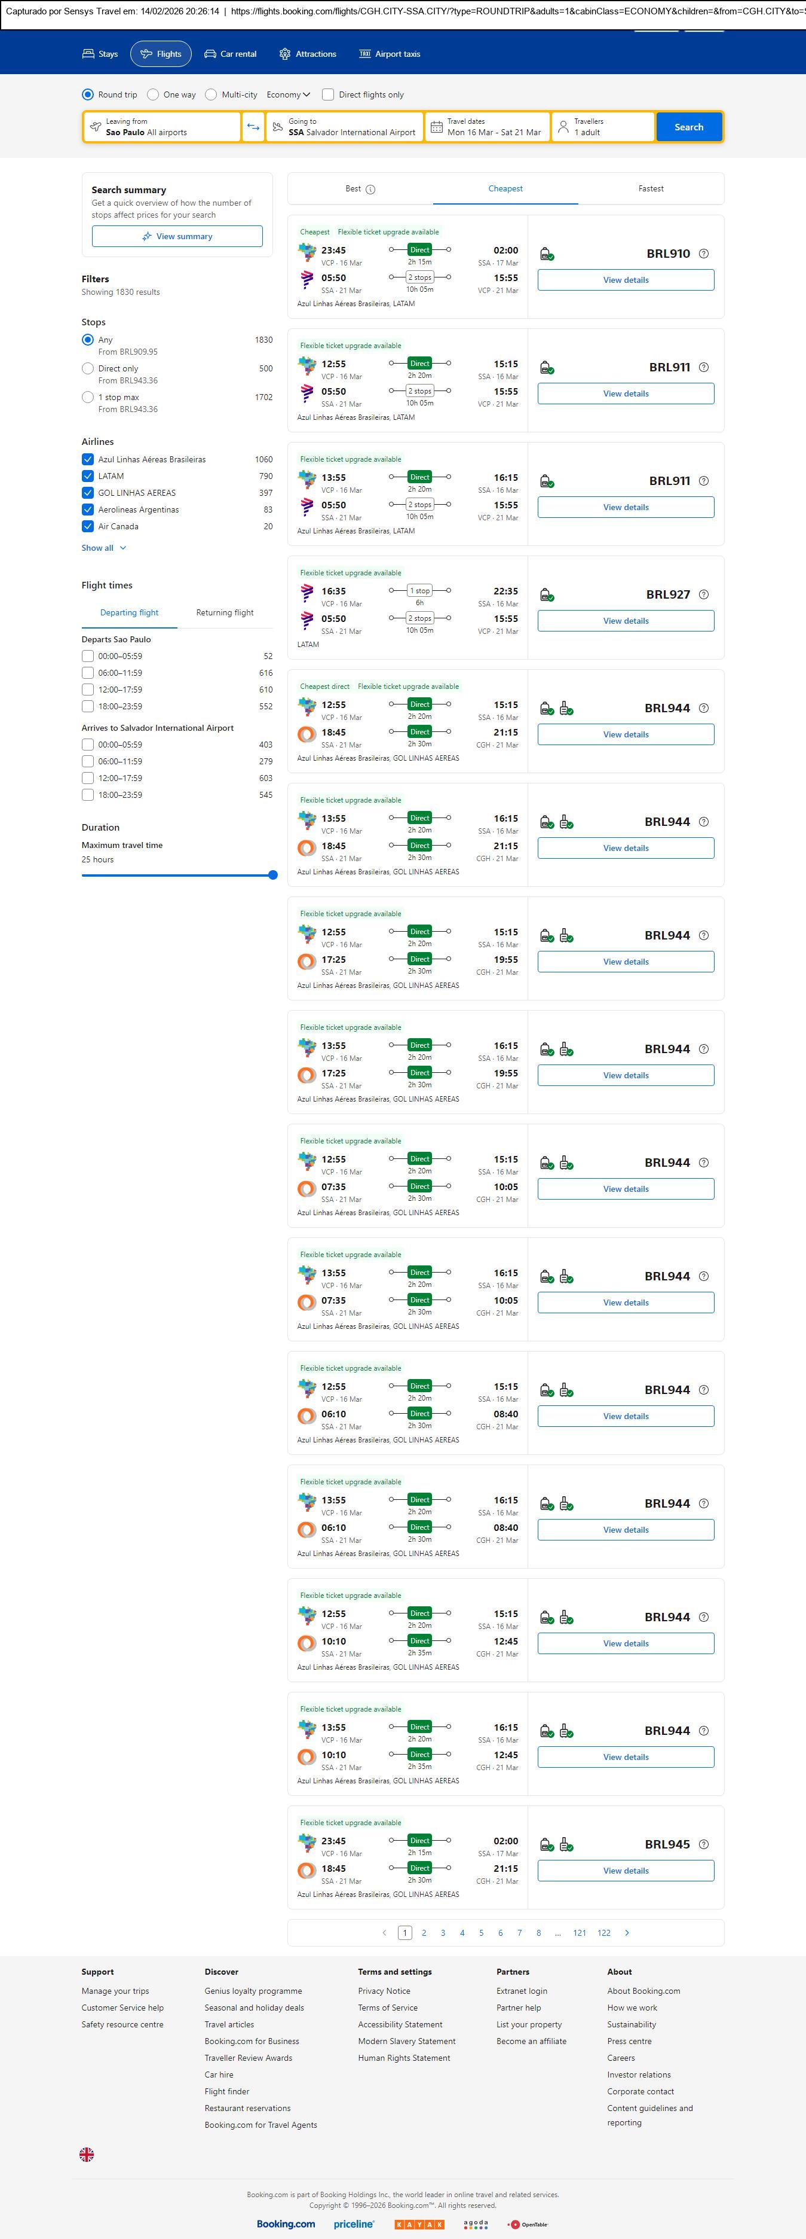Screen dimensions: 806x2239
Task: Click the info icon beside the Best tab
Action: tap(371, 190)
